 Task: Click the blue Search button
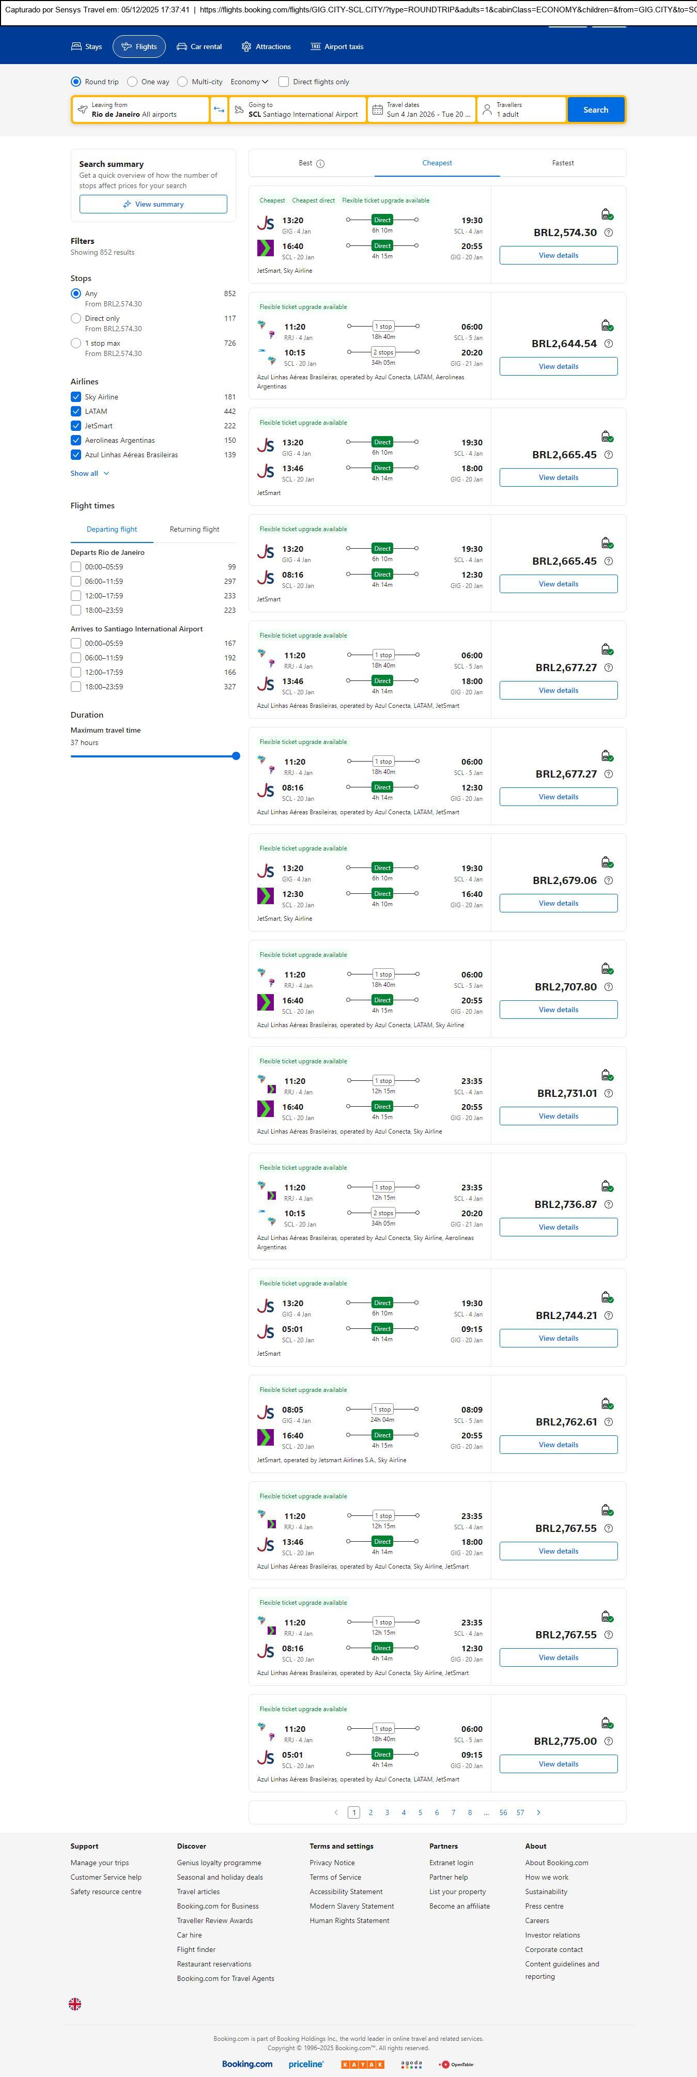[x=595, y=110]
